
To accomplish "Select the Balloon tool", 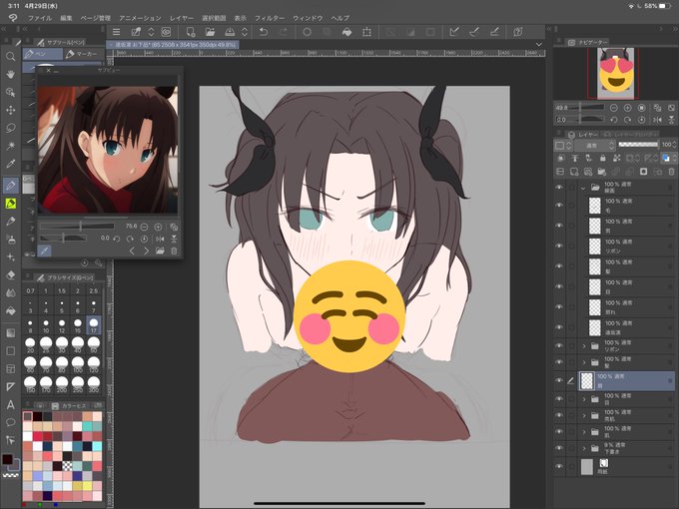I will (10, 422).
